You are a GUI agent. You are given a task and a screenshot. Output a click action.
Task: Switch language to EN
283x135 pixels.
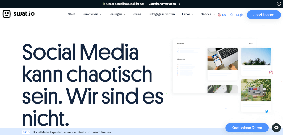tap(224, 15)
